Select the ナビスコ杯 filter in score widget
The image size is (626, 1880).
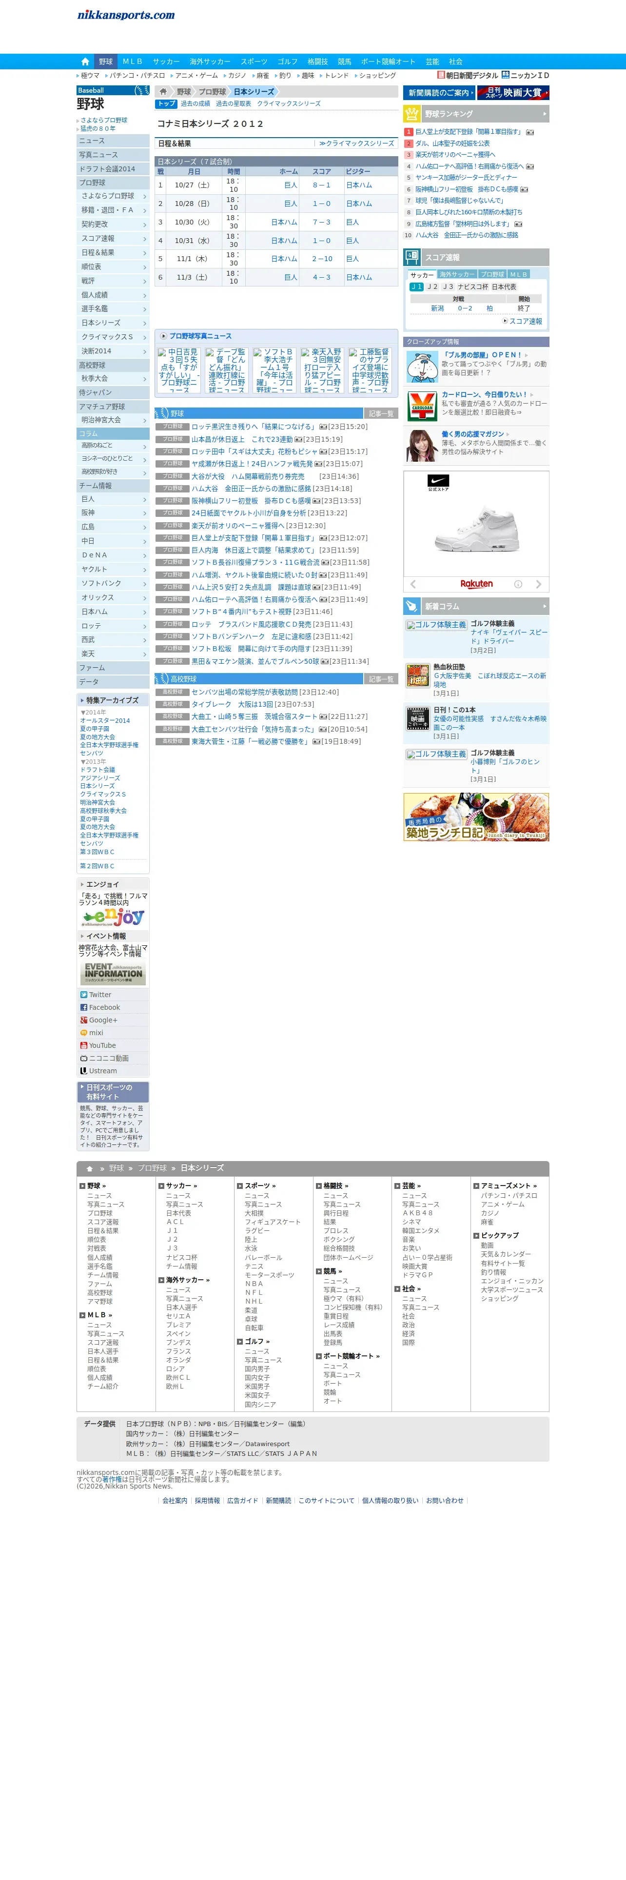pos(473,287)
